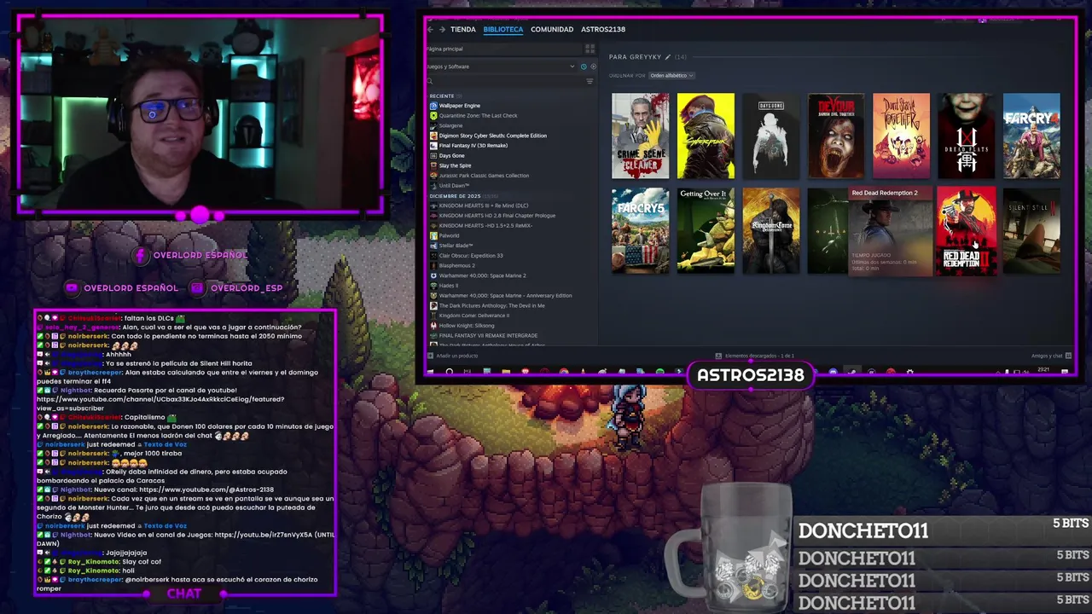This screenshot has width=1092, height=614.
Task: Select Digimon Story Cyber Sleuth: Complete Edition
Action: click(x=492, y=136)
